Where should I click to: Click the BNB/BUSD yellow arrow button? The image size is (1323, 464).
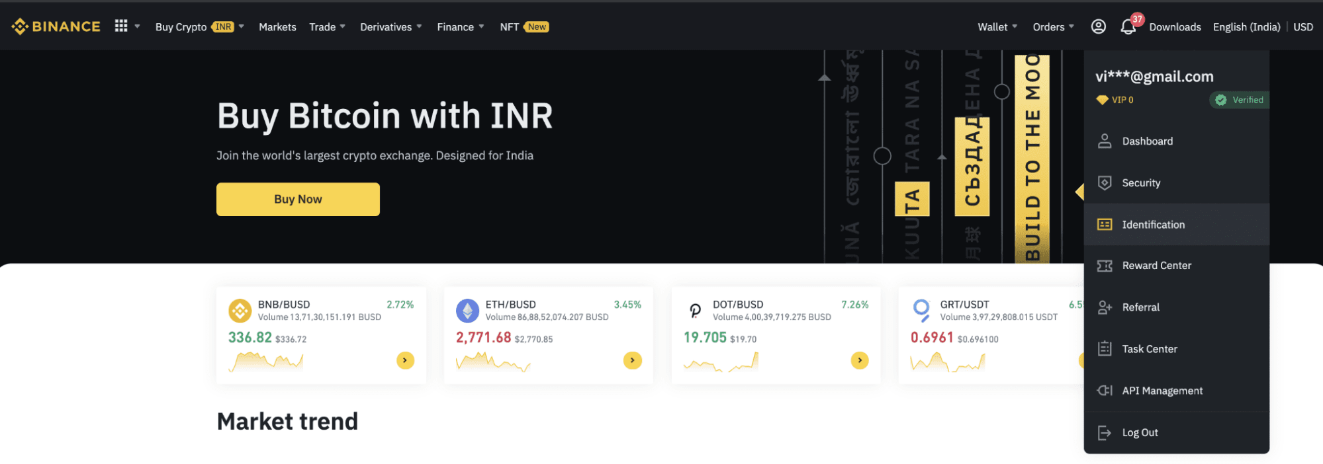coord(405,360)
